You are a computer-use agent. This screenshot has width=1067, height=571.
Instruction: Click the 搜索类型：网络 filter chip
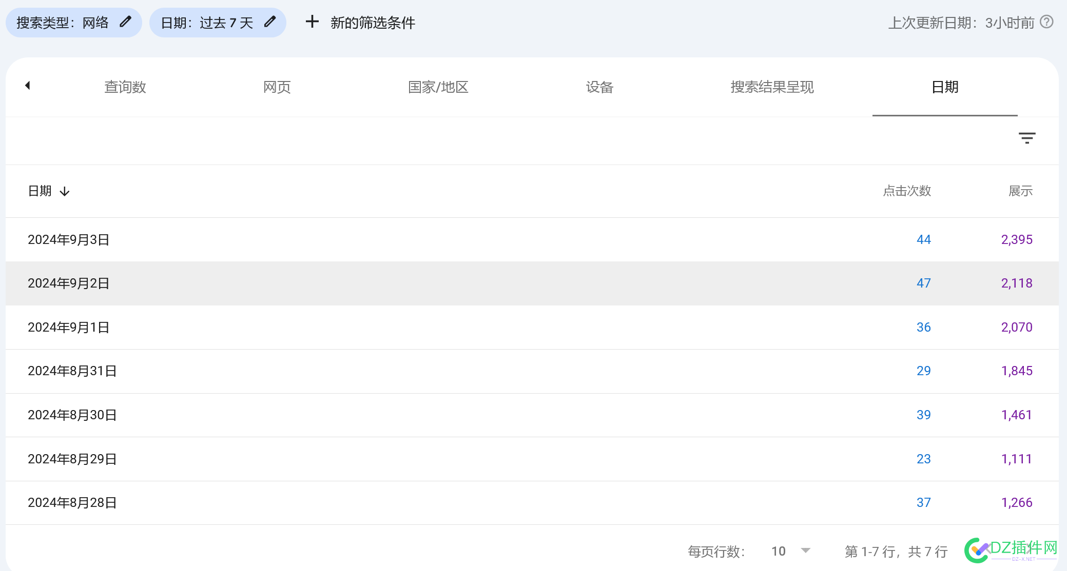coord(74,23)
